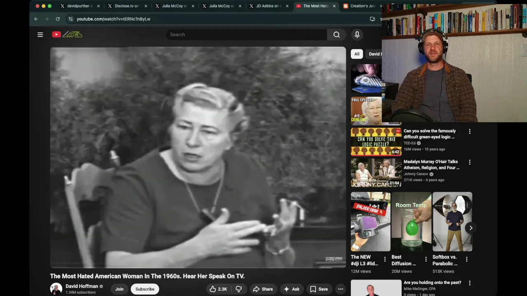Image resolution: width=527 pixels, height=296 pixels.
Task: Open options for 'Are you holding onto the past?'
Action: [x=470, y=283]
